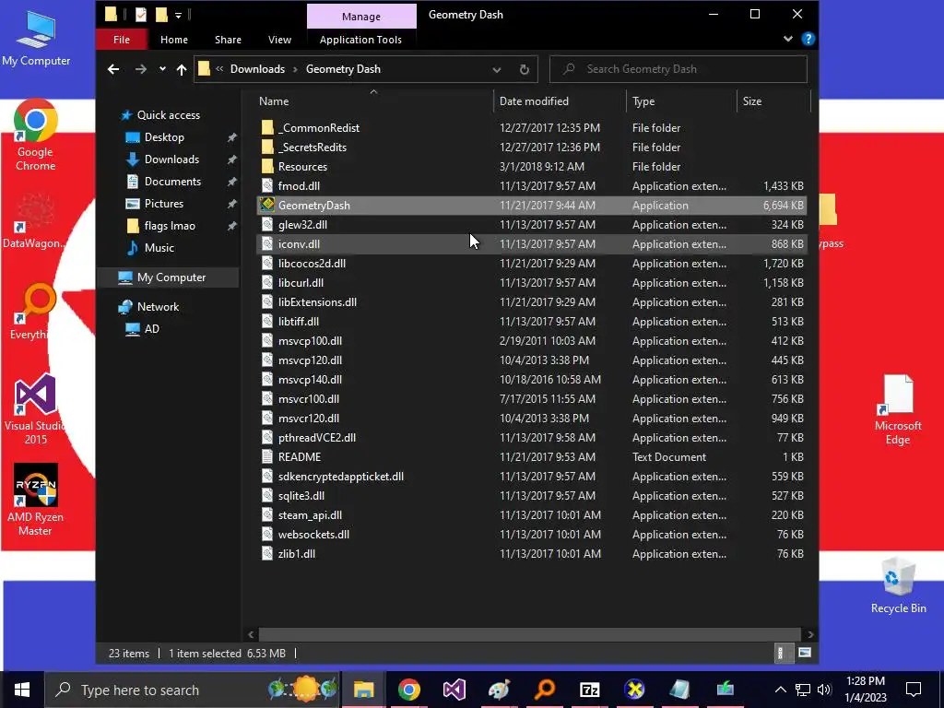Open Visual Studio 2015 desktop shortcut
This screenshot has height=708, width=944.
point(36,409)
